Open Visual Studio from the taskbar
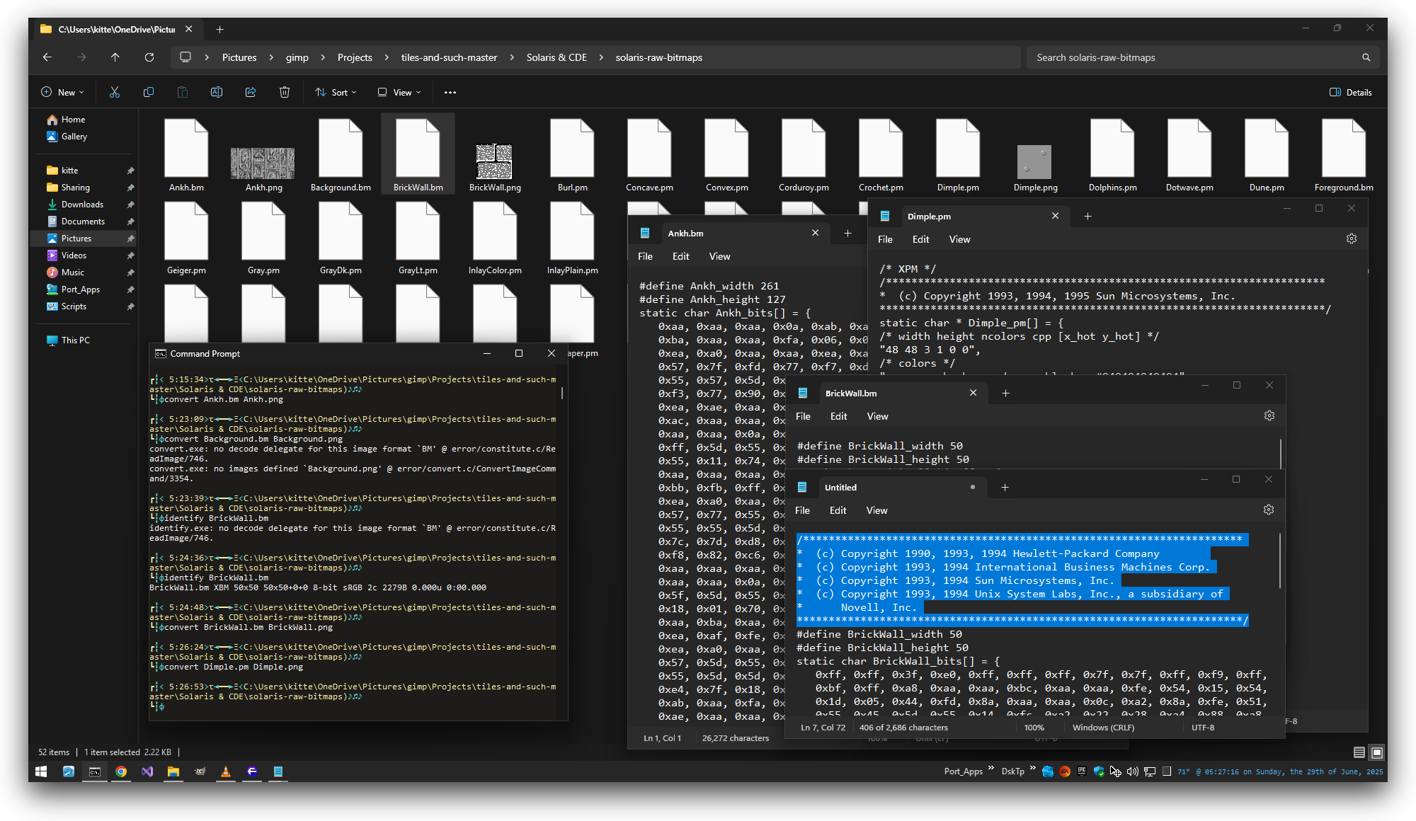The width and height of the screenshot is (1416, 821). coord(147,771)
